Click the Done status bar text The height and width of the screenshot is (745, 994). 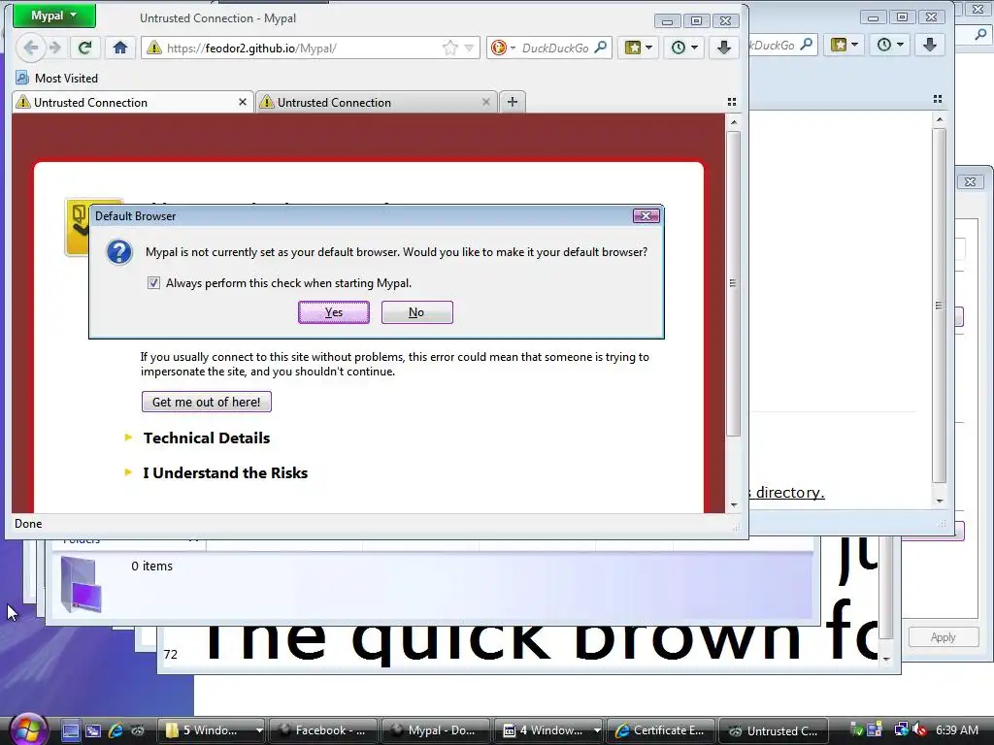(x=28, y=523)
